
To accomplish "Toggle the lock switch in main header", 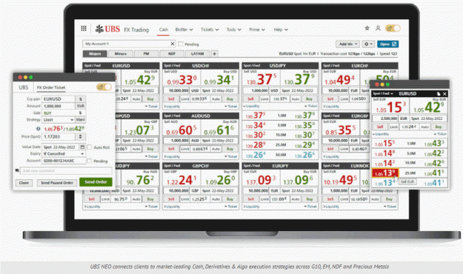I will [x=393, y=28].
